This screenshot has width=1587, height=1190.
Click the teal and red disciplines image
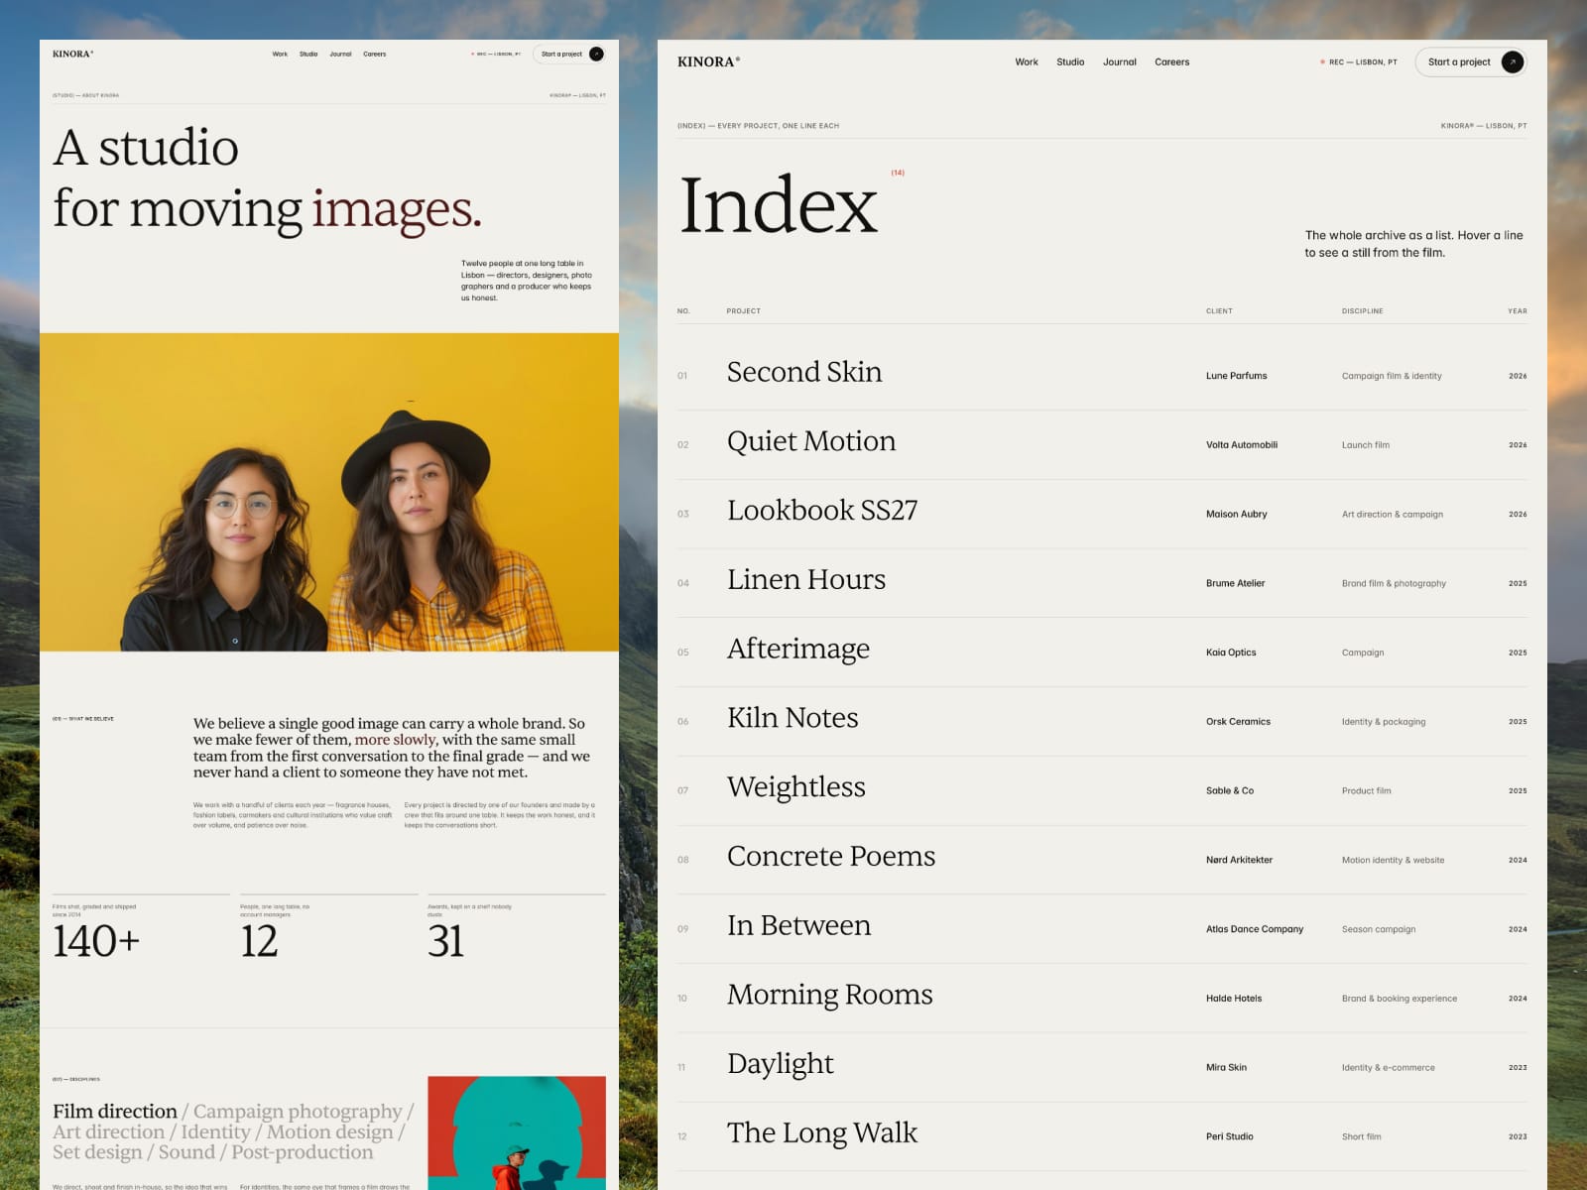pyautogui.click(x=517, y=1132)
